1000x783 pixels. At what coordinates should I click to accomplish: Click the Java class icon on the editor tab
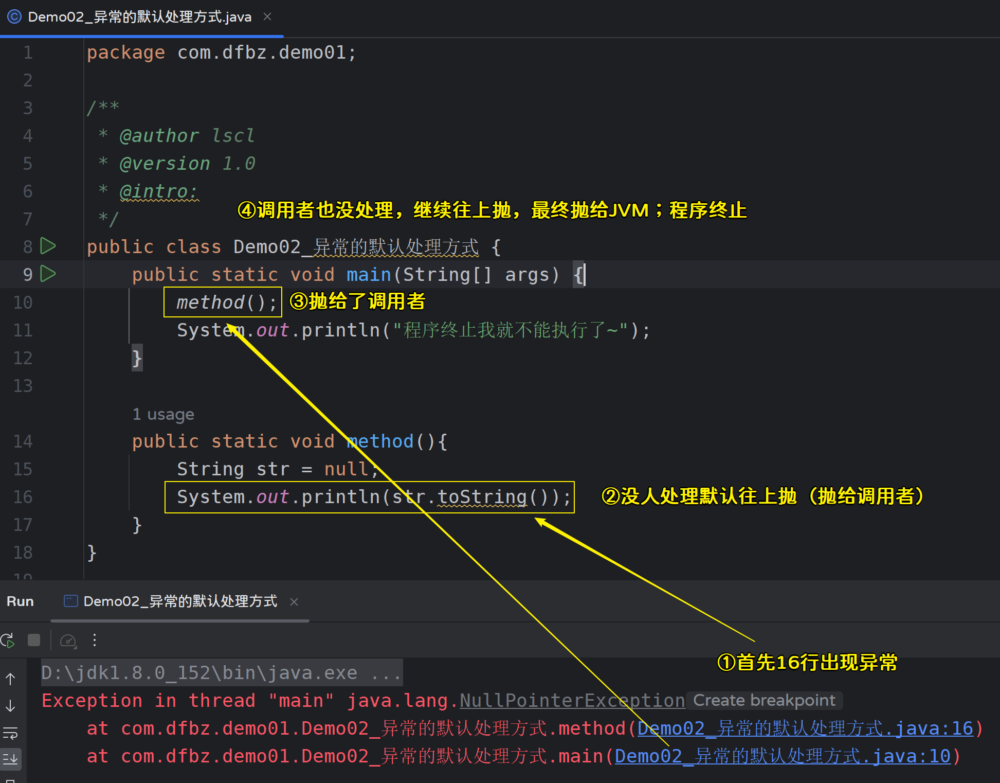click(14, 17)
